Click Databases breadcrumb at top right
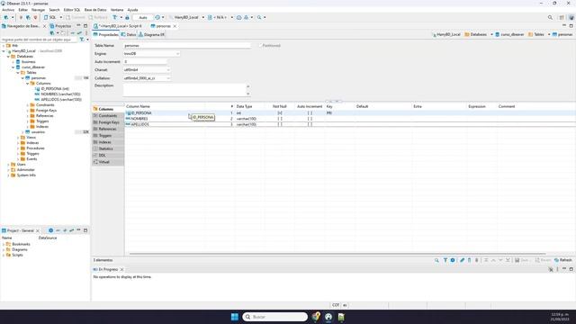576x324 pixels. click(476, 34)
